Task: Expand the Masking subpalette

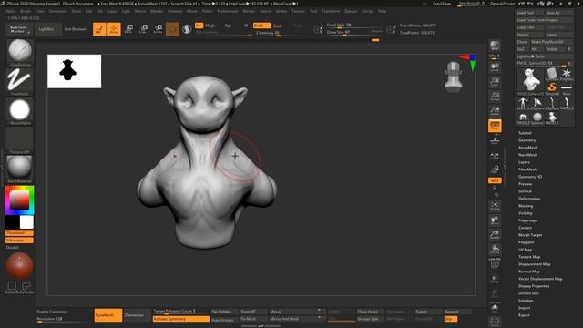Action: (526, 206)
